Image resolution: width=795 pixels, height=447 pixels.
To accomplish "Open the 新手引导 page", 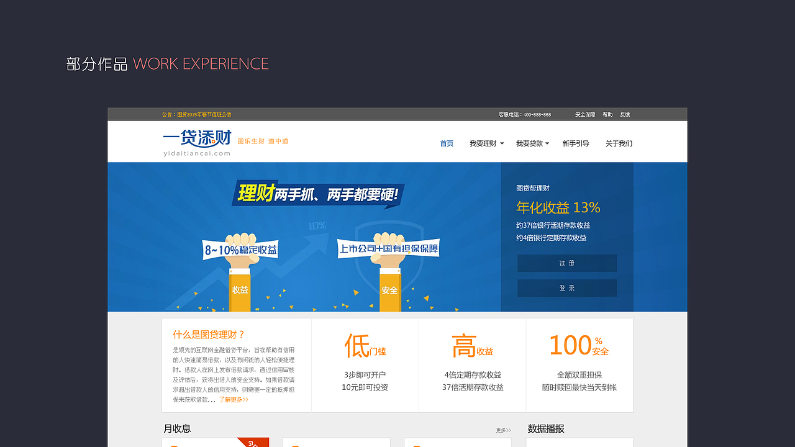I will [575, 143].
